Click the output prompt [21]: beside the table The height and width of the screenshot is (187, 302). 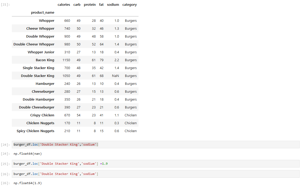click(x=5, y=5)
